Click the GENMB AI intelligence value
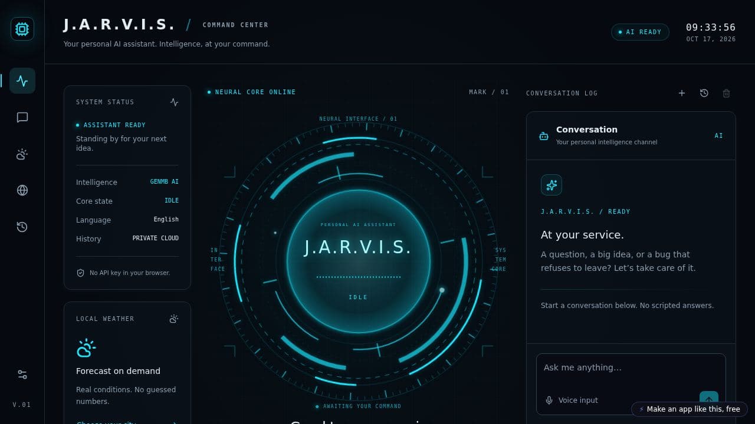755x424 pixels. click(165, 182)
